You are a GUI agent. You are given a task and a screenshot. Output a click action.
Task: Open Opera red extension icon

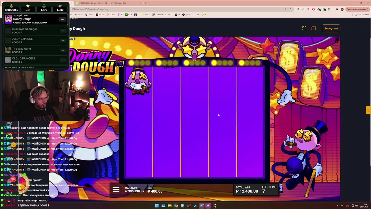313,9
